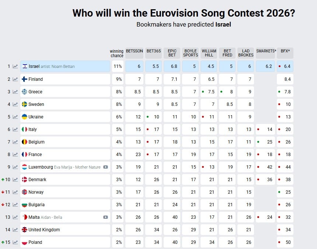Open the Norway country row
Viewport: 317px width, 249px height.
tap(36, 192)
